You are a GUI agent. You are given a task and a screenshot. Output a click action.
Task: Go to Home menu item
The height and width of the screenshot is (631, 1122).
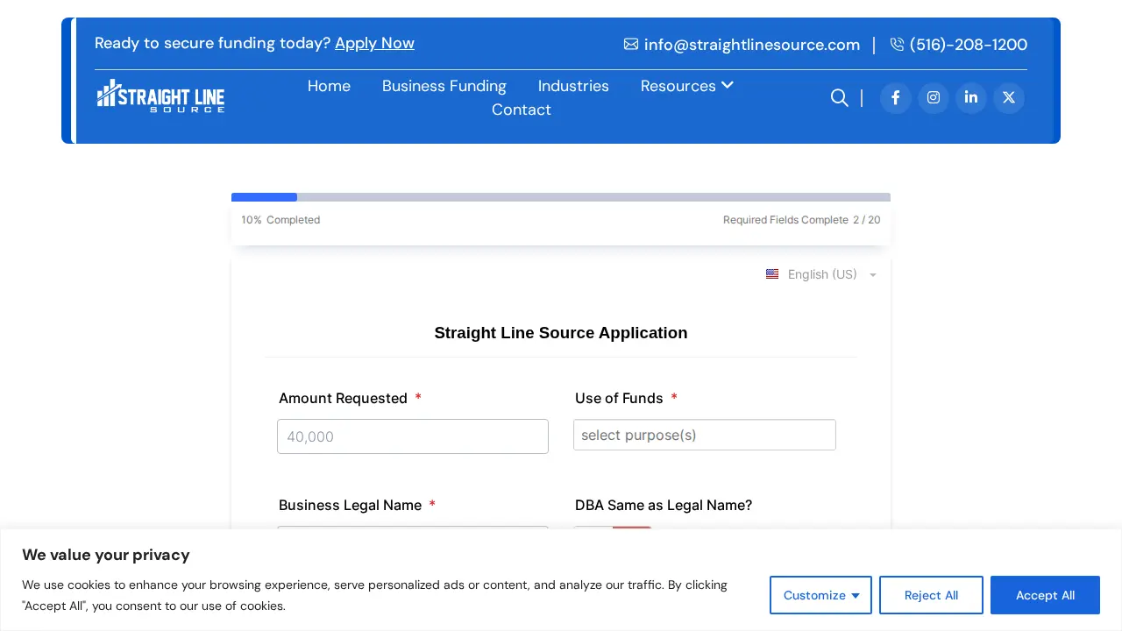[x=329, y=86]
